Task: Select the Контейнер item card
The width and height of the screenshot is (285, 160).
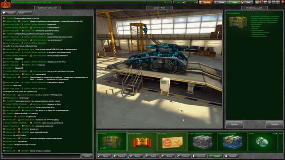Action: [x=112, y=141]
